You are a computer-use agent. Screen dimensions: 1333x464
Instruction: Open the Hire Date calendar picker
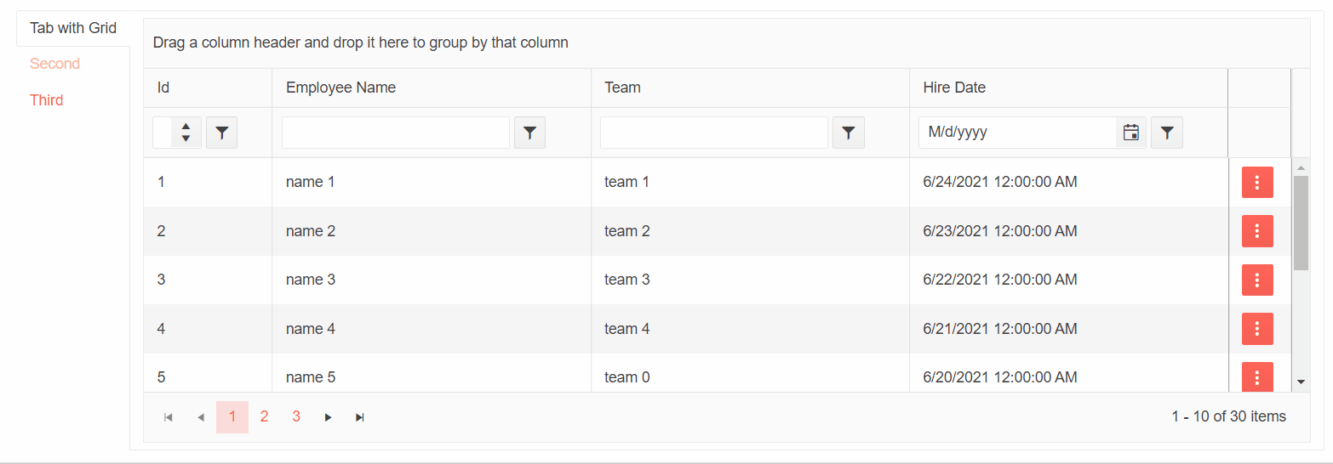point(1130,133)
